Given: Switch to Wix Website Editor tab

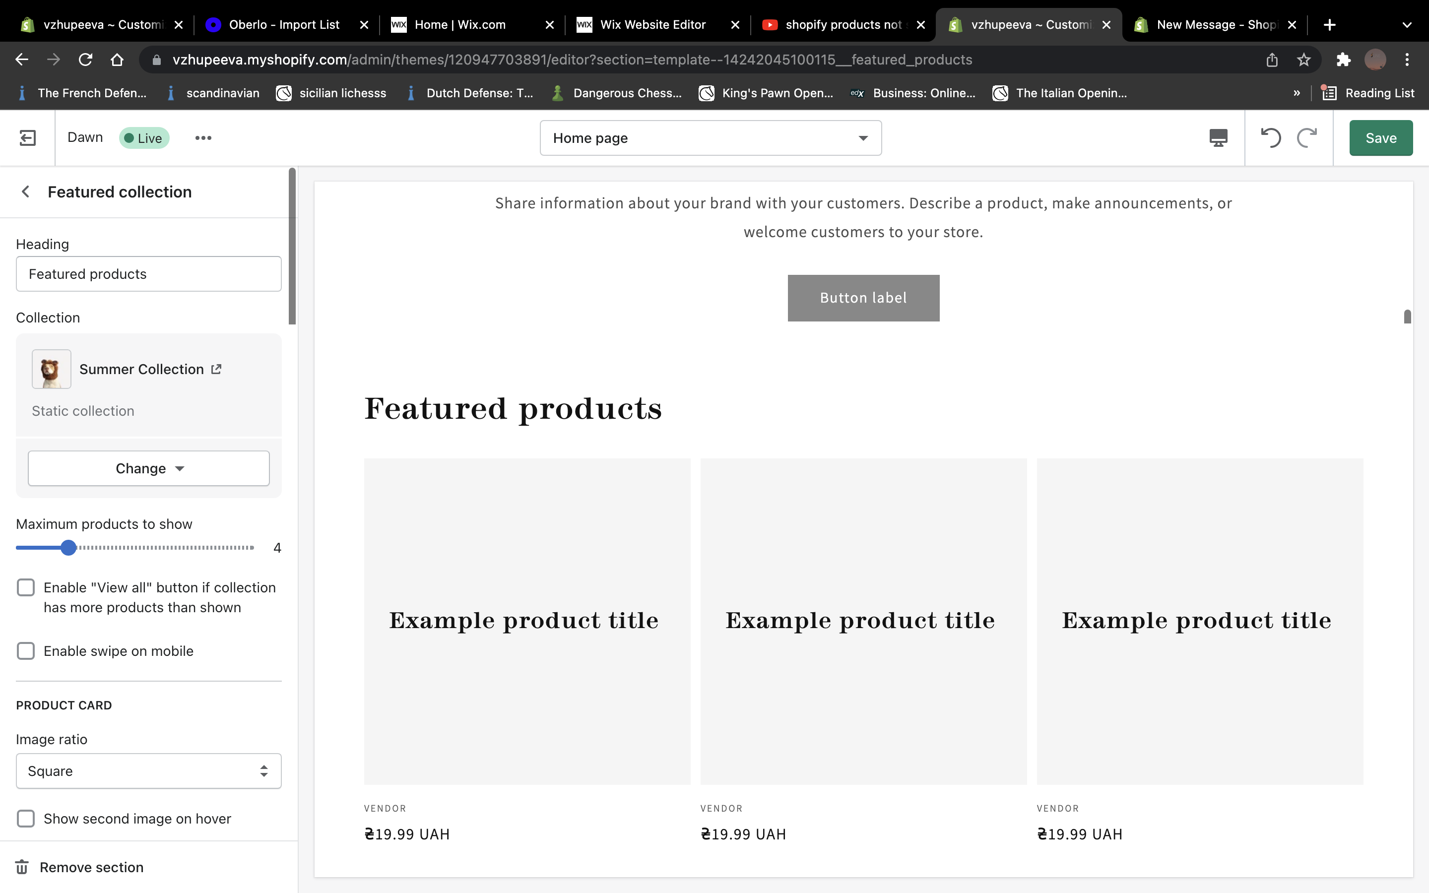Looking at the screenshot, I should [x=652, y=25].
